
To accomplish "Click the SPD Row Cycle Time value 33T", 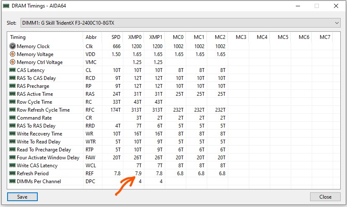I will 117,102.
